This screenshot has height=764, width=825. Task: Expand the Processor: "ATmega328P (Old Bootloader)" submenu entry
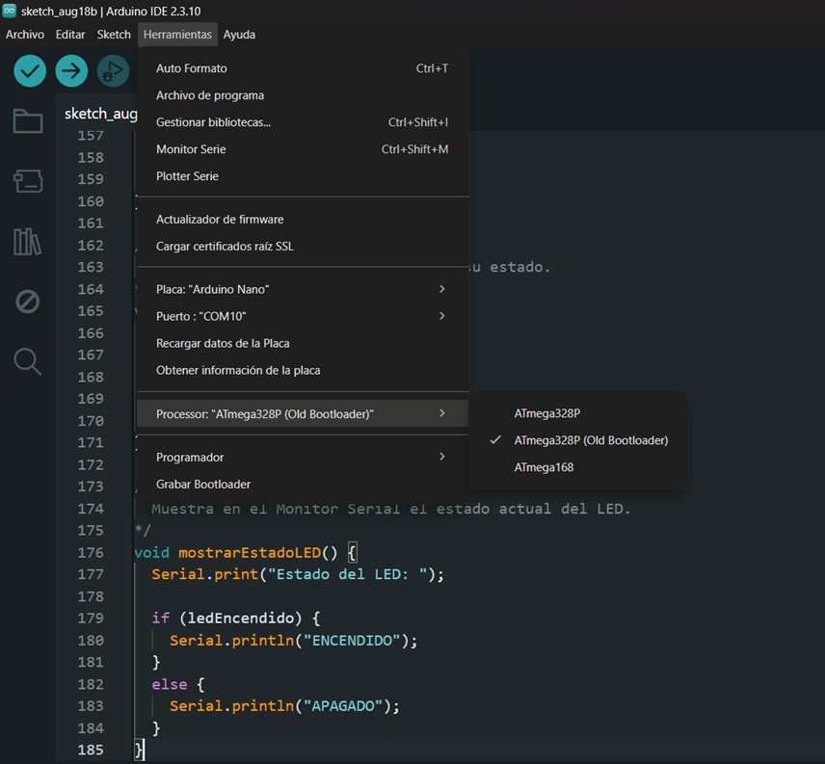[x=303, y=414]
